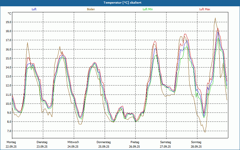Select the 'Samstag' axis label
The image size is (240, 150).
tap(166, 142)
